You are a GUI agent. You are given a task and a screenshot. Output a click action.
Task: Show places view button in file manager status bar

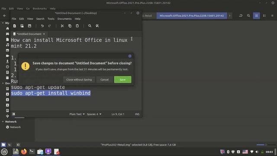click(x=3, y=145)
